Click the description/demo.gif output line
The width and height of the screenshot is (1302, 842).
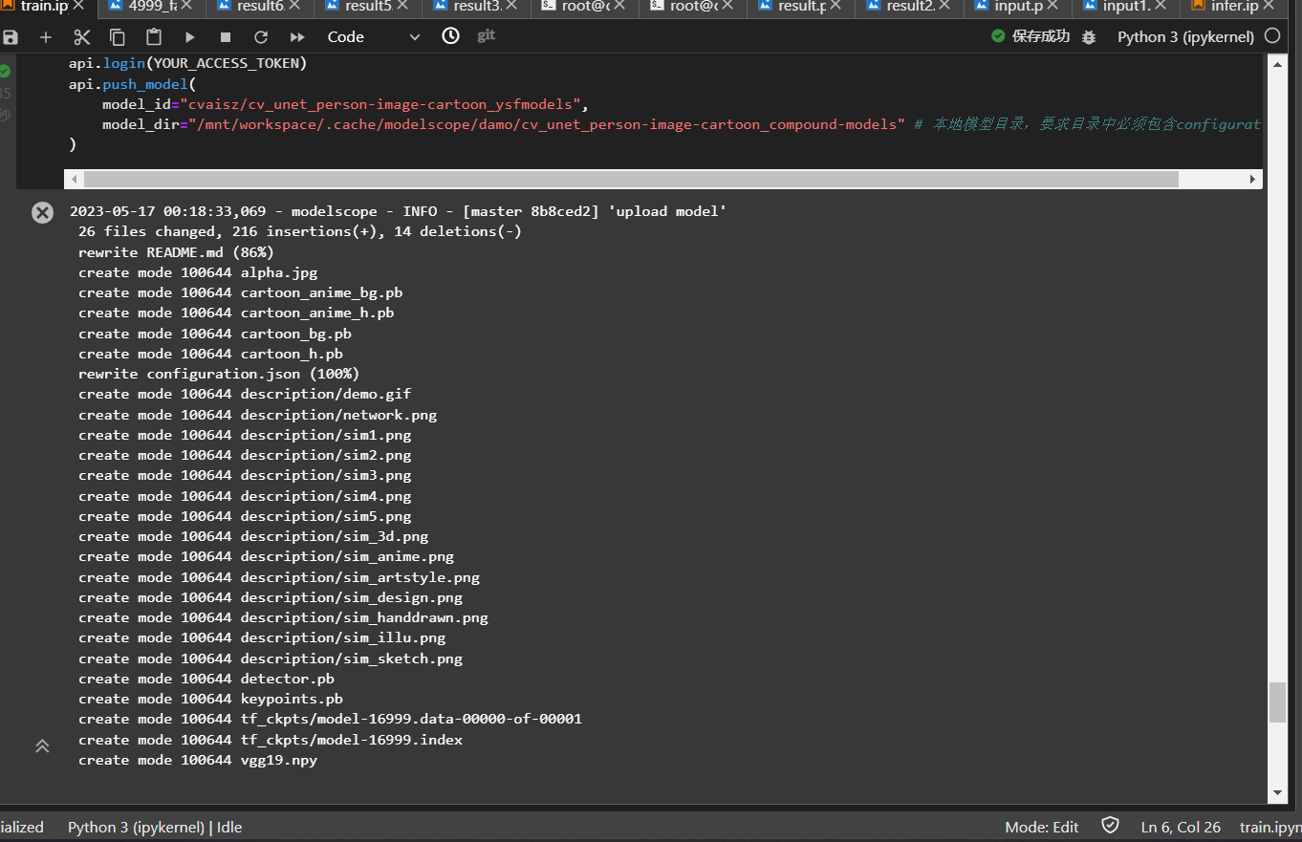245,394
